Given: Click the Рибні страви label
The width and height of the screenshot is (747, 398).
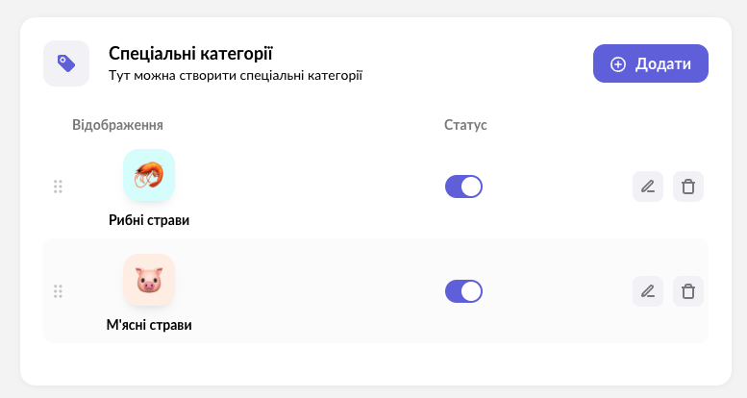Looking at the screenshot, I should (149, 220).
